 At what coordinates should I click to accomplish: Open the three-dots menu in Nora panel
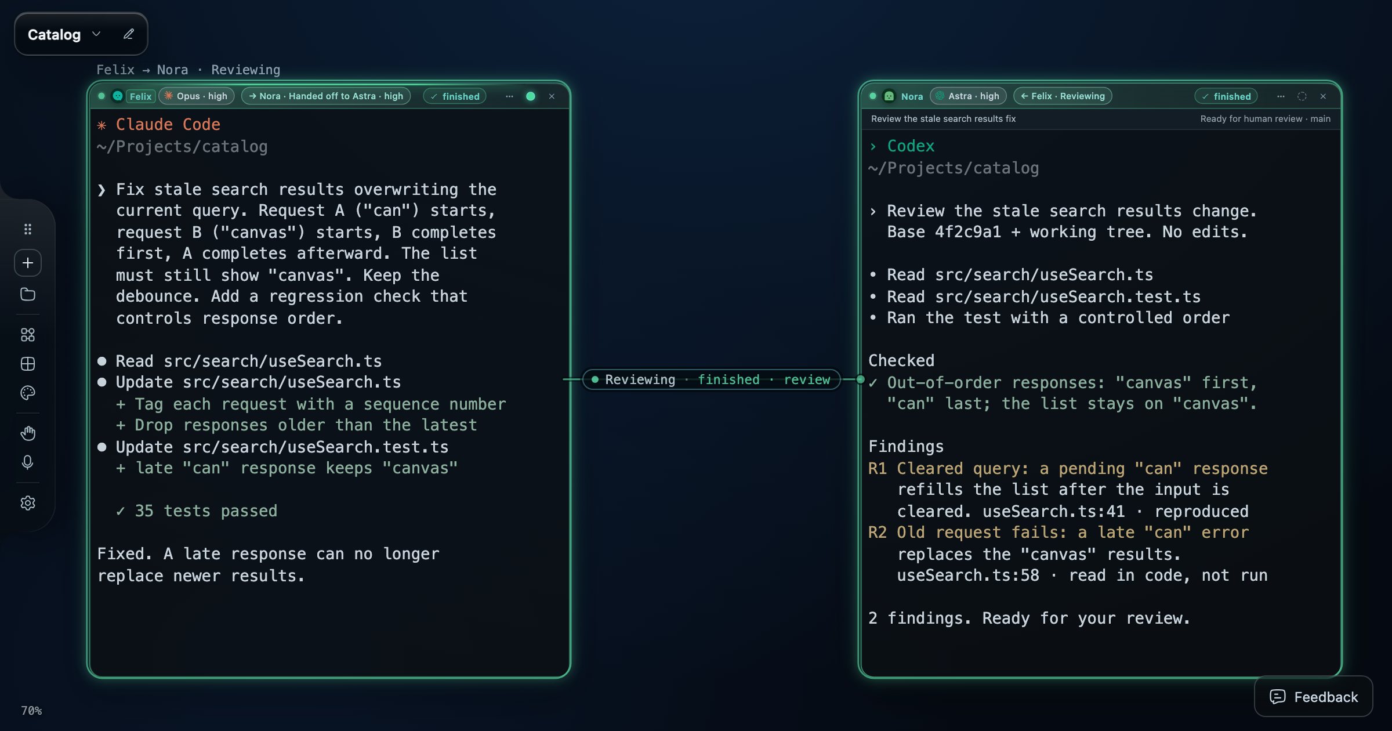point(1281,96)
